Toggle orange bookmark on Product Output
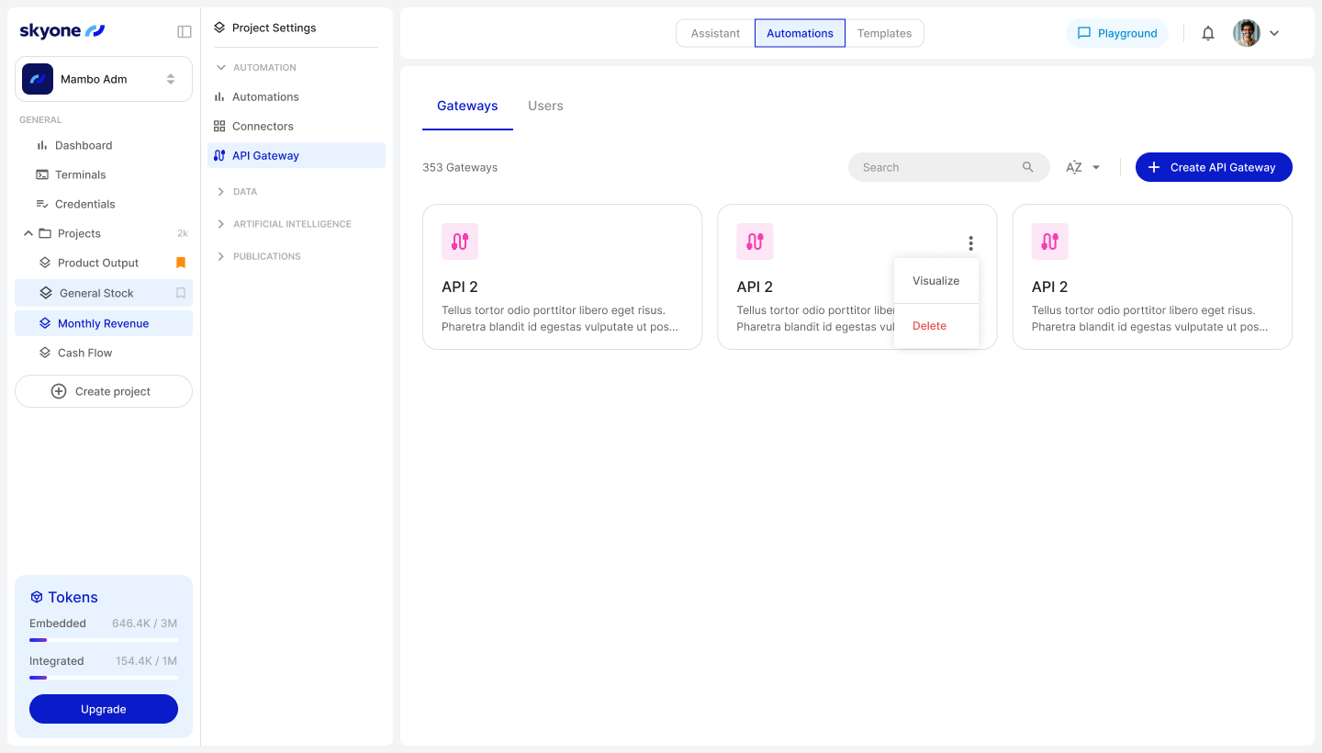This screenshot has height=753, width=1322. [181, 263]
